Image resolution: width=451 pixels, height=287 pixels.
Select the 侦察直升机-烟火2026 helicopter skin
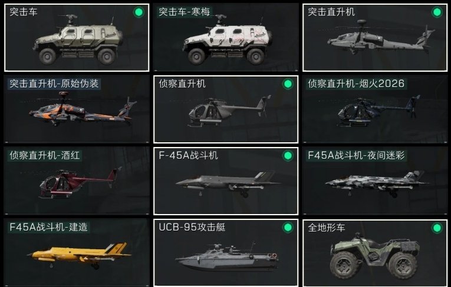[x=378, y=111]
